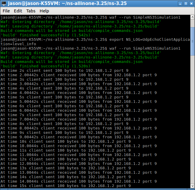Click 'At time 5s client sent' line

(x=65, y=97)
